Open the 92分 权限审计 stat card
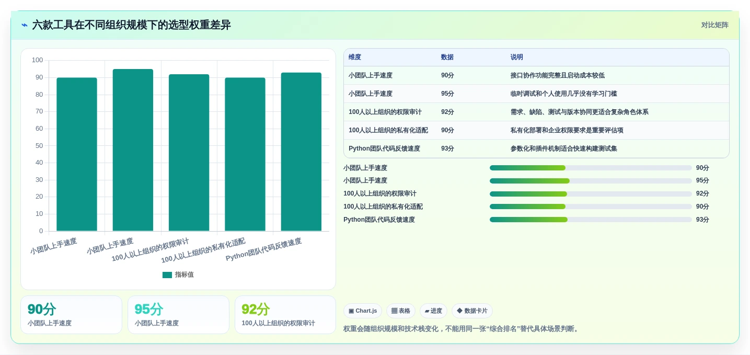This screenshot has height=355, width=750. coord(285,315)
